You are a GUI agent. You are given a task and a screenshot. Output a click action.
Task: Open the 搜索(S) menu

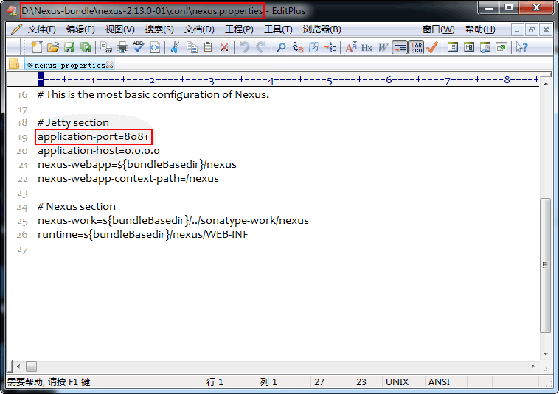(159, 29)
